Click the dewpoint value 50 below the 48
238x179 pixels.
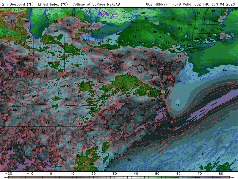tap(146, 18)
